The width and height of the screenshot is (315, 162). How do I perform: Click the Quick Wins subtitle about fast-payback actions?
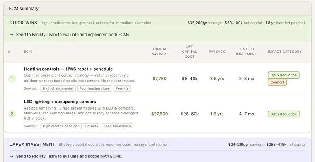coord(96,23)
